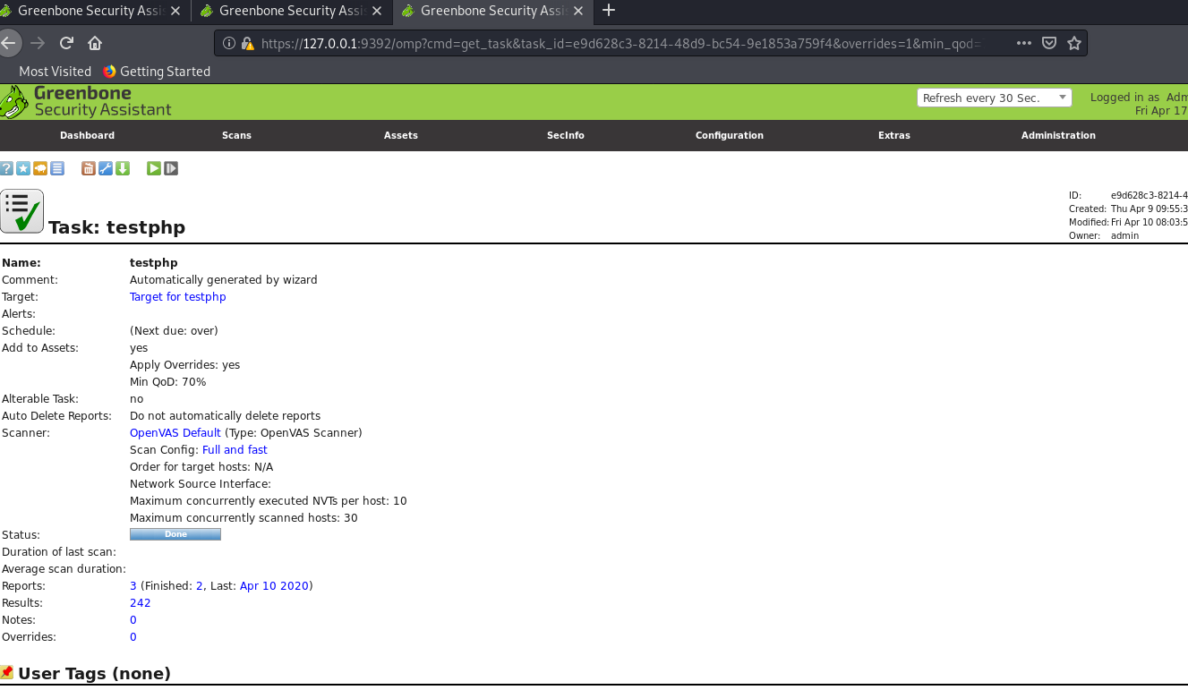Screen dimensions: 1188x690
Task: Open the Extras menu
Action: (894, 135)
